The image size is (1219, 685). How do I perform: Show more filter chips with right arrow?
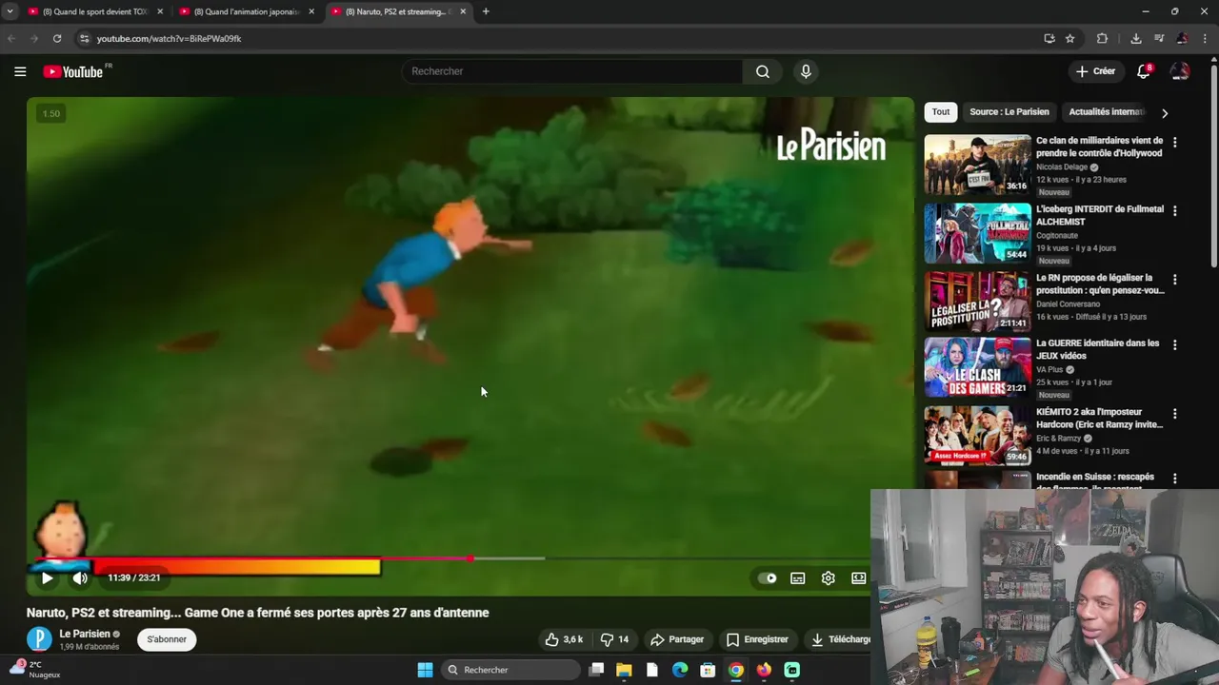coord(1165,112)
